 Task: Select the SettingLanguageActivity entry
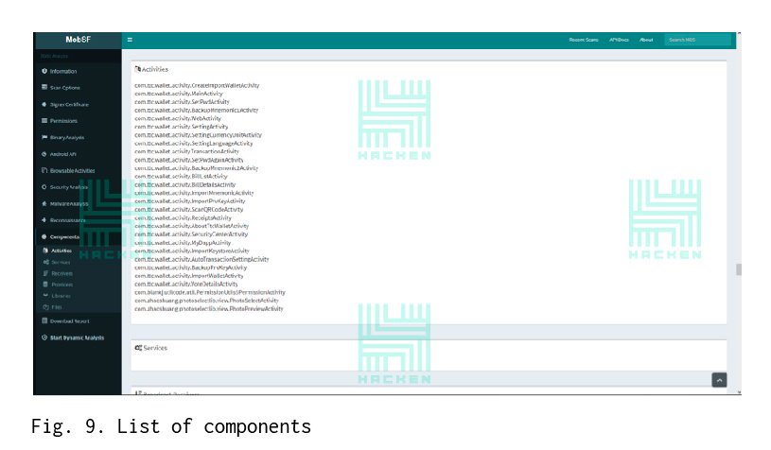click(x=193, y=144)
